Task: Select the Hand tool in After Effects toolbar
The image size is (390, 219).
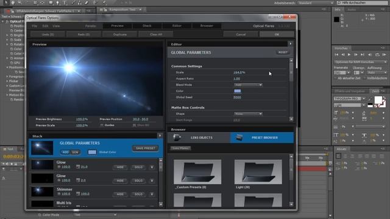Action: pos(13,2)
